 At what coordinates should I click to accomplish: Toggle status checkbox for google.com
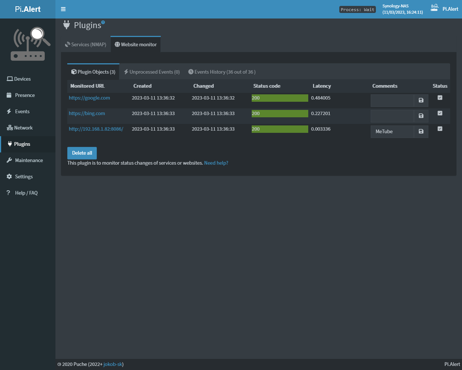(x=440, y=98)
